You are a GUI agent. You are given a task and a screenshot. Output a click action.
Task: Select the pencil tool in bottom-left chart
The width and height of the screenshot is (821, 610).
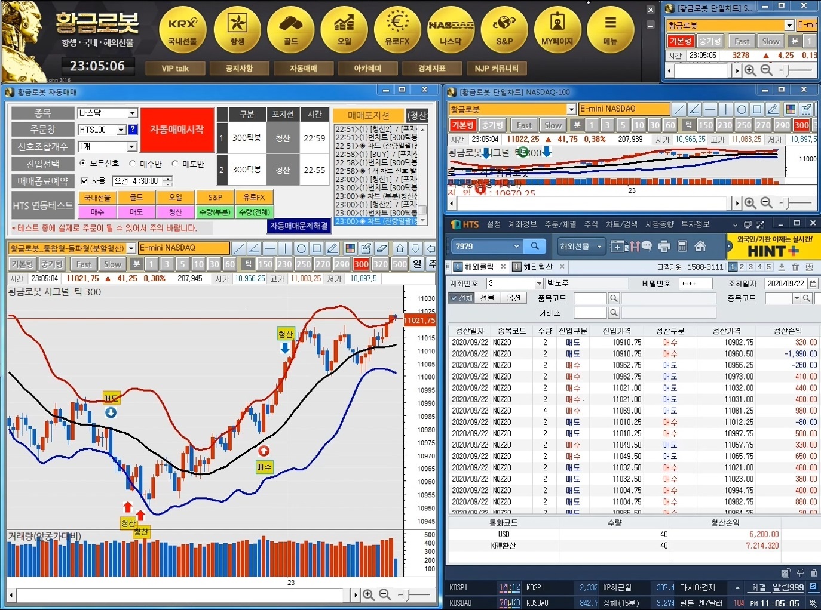pyautogui.click(x=333, y=248)
